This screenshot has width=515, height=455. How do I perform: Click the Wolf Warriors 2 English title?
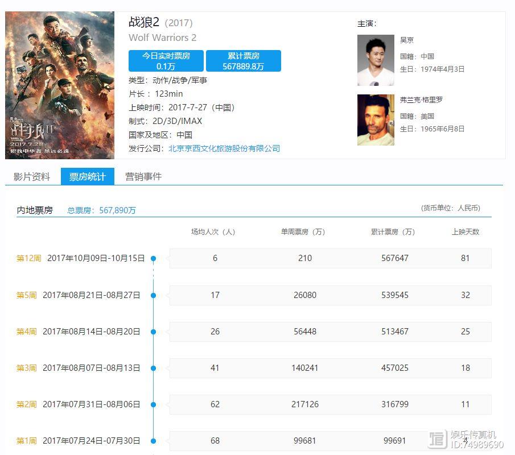(163, 38)
